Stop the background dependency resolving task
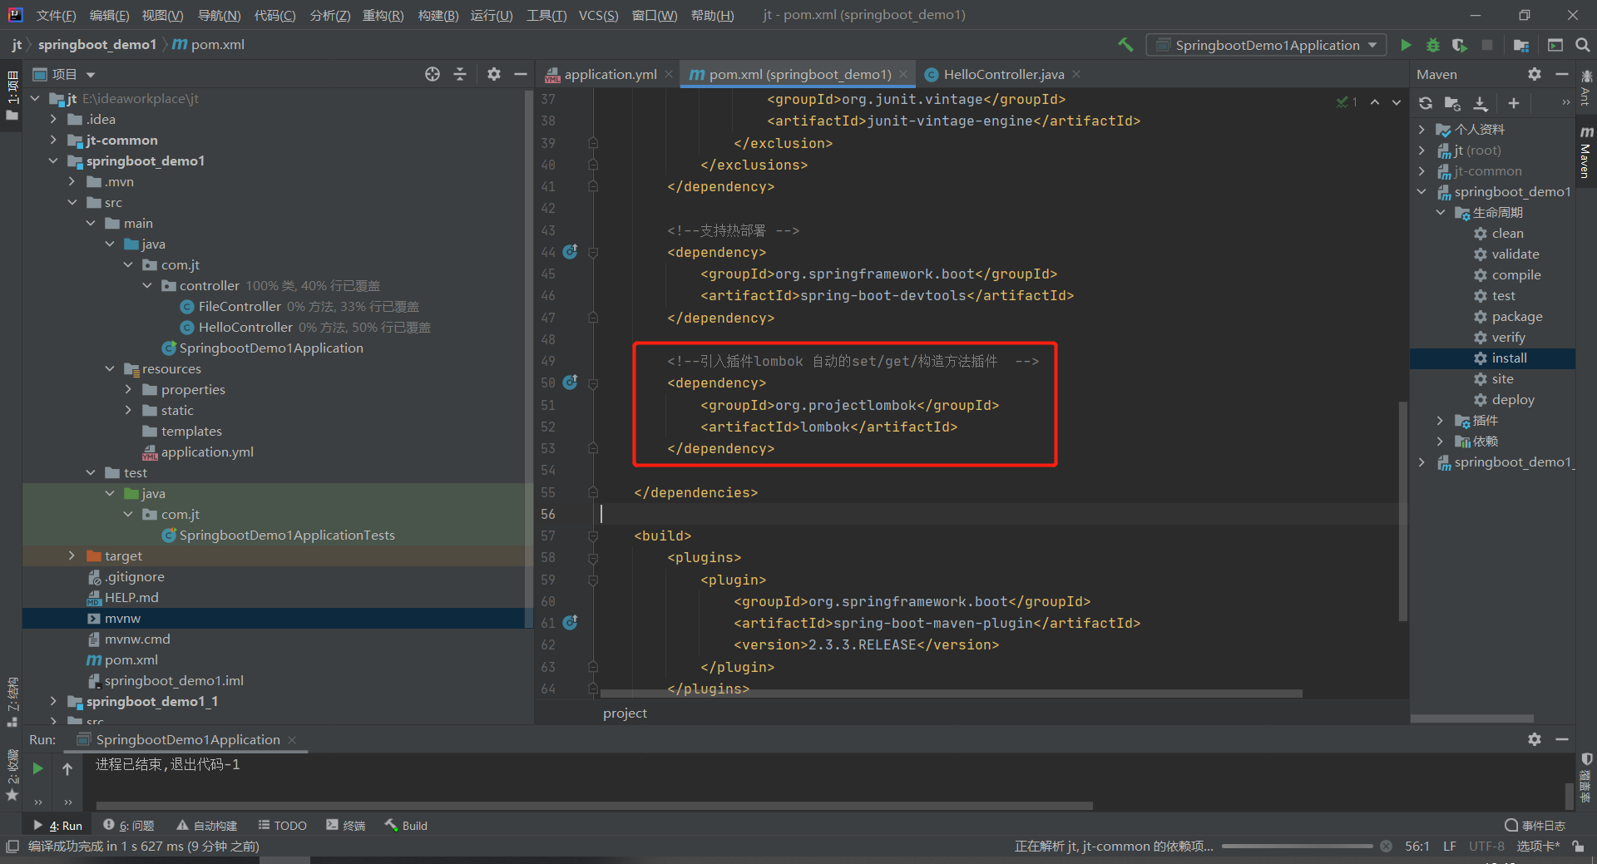Viewport: 1597px width, 864px height. tap(1386, 847)
